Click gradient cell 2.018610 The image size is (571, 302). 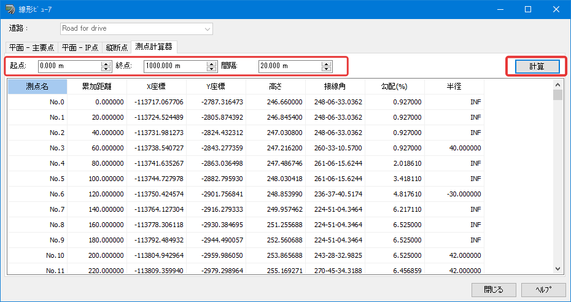click(x=395, y=163)
